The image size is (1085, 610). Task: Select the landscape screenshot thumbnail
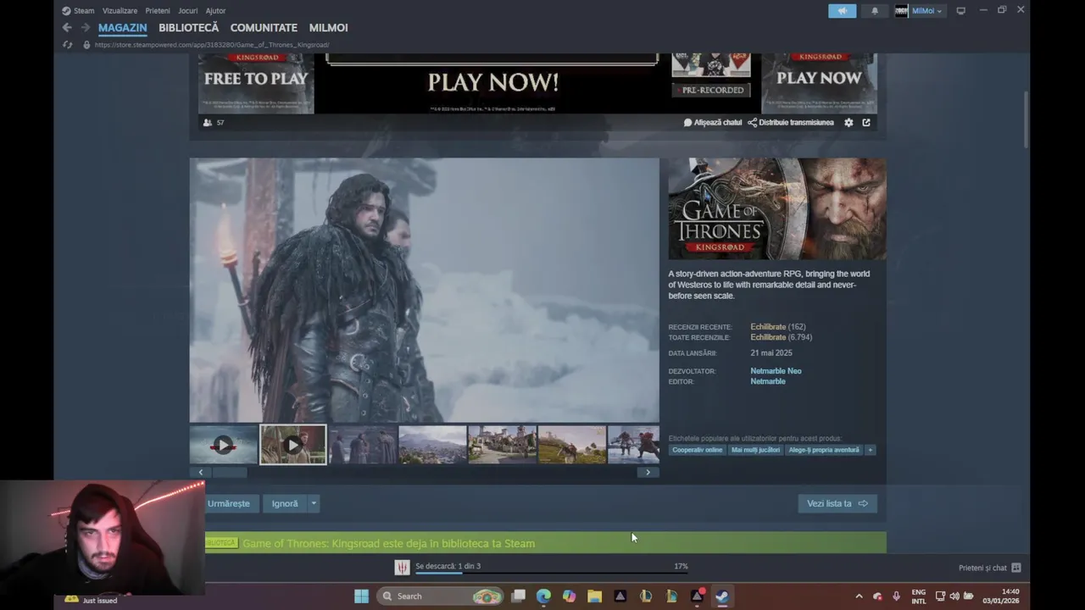(432, 445)
